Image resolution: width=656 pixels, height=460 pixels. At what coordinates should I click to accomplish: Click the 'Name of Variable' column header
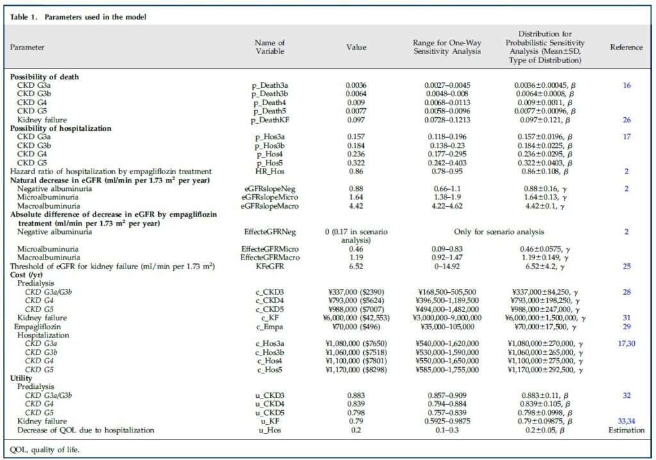coord(270,47)
